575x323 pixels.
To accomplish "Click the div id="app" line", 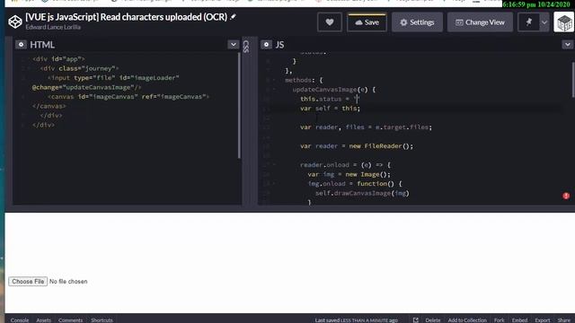I will (x=58, y=59).
